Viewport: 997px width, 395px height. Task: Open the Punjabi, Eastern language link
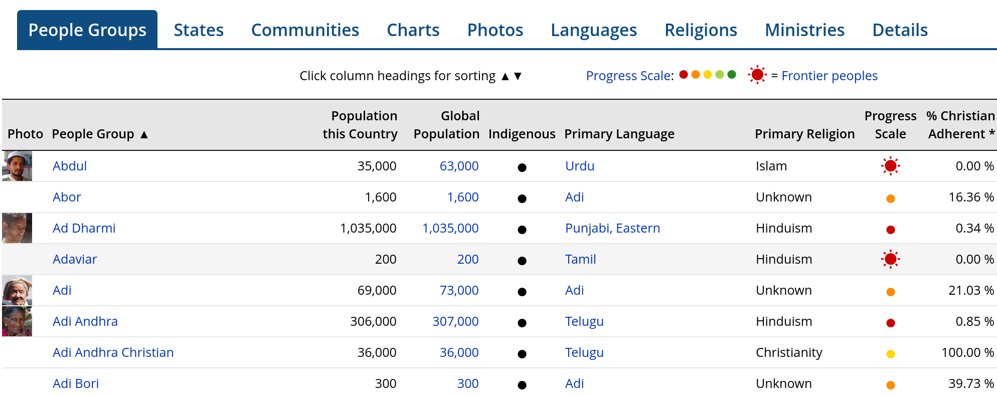click(x=612, y=228)
